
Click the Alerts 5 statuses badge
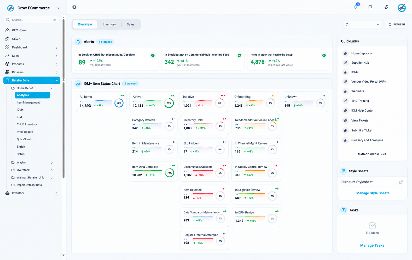105,42
